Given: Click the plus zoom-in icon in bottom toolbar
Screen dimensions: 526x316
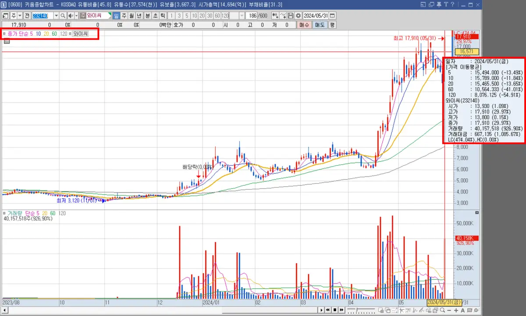Looking at the screenshot, I should [456, 310].
